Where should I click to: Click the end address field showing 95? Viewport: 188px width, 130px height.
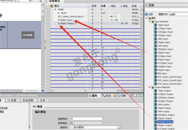(x=86, y=123)
